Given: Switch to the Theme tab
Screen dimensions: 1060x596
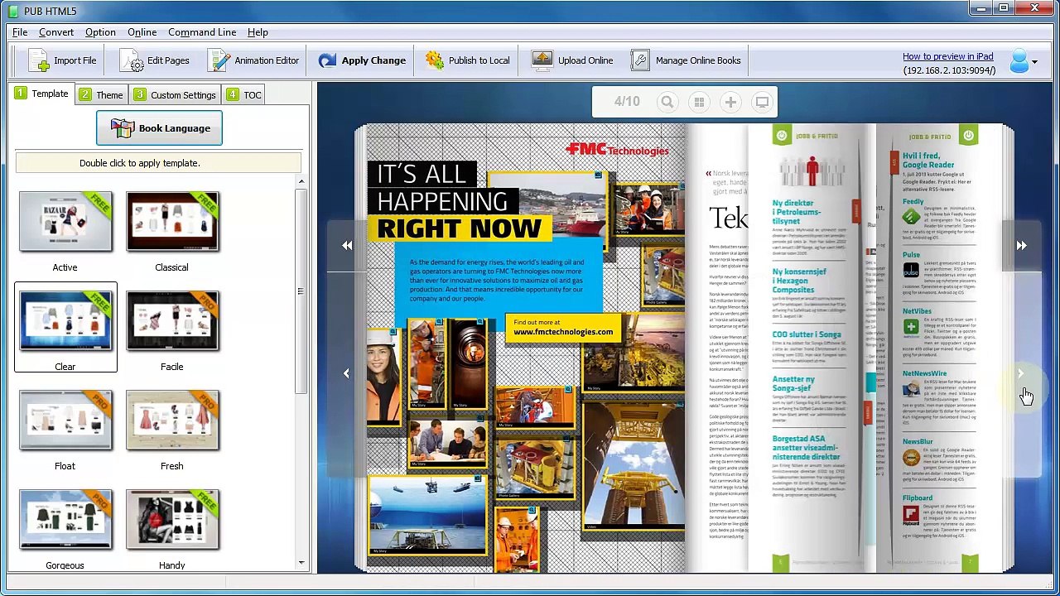Looking at the screenshot, I should tap(101, 94).
